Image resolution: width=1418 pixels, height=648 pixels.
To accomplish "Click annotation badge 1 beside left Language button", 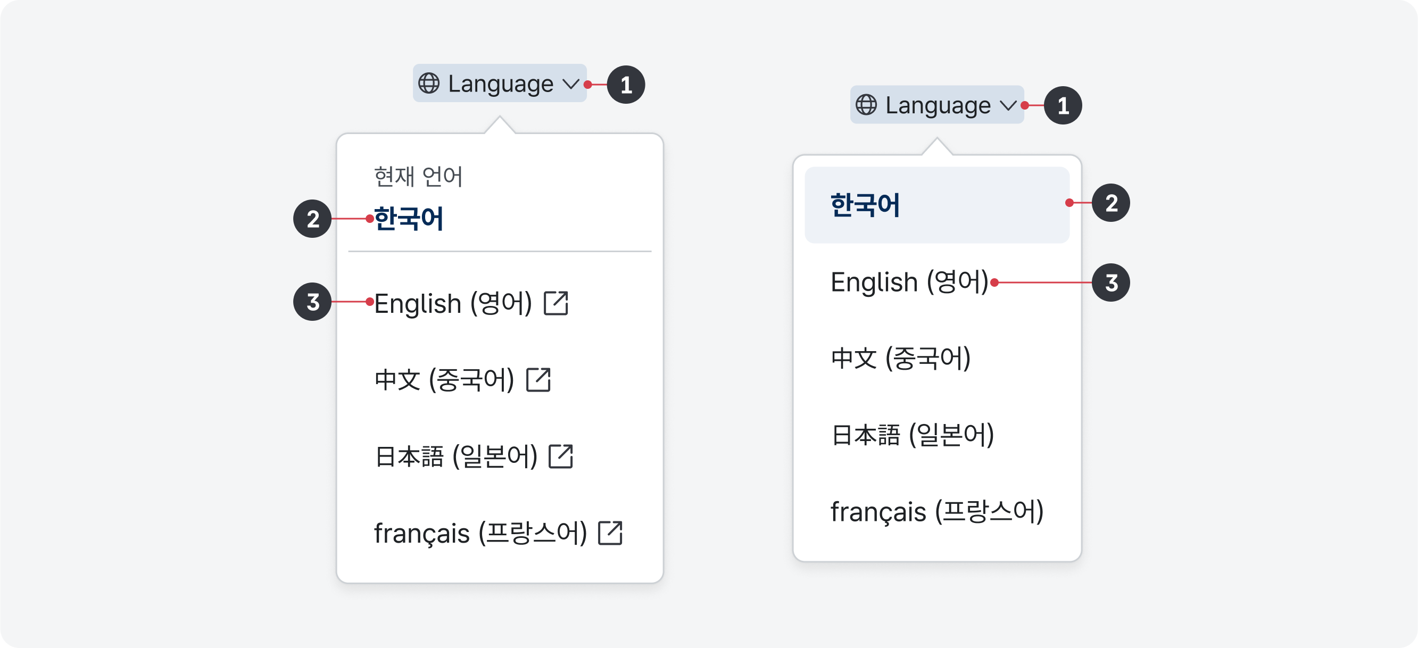I will [626, 85].
